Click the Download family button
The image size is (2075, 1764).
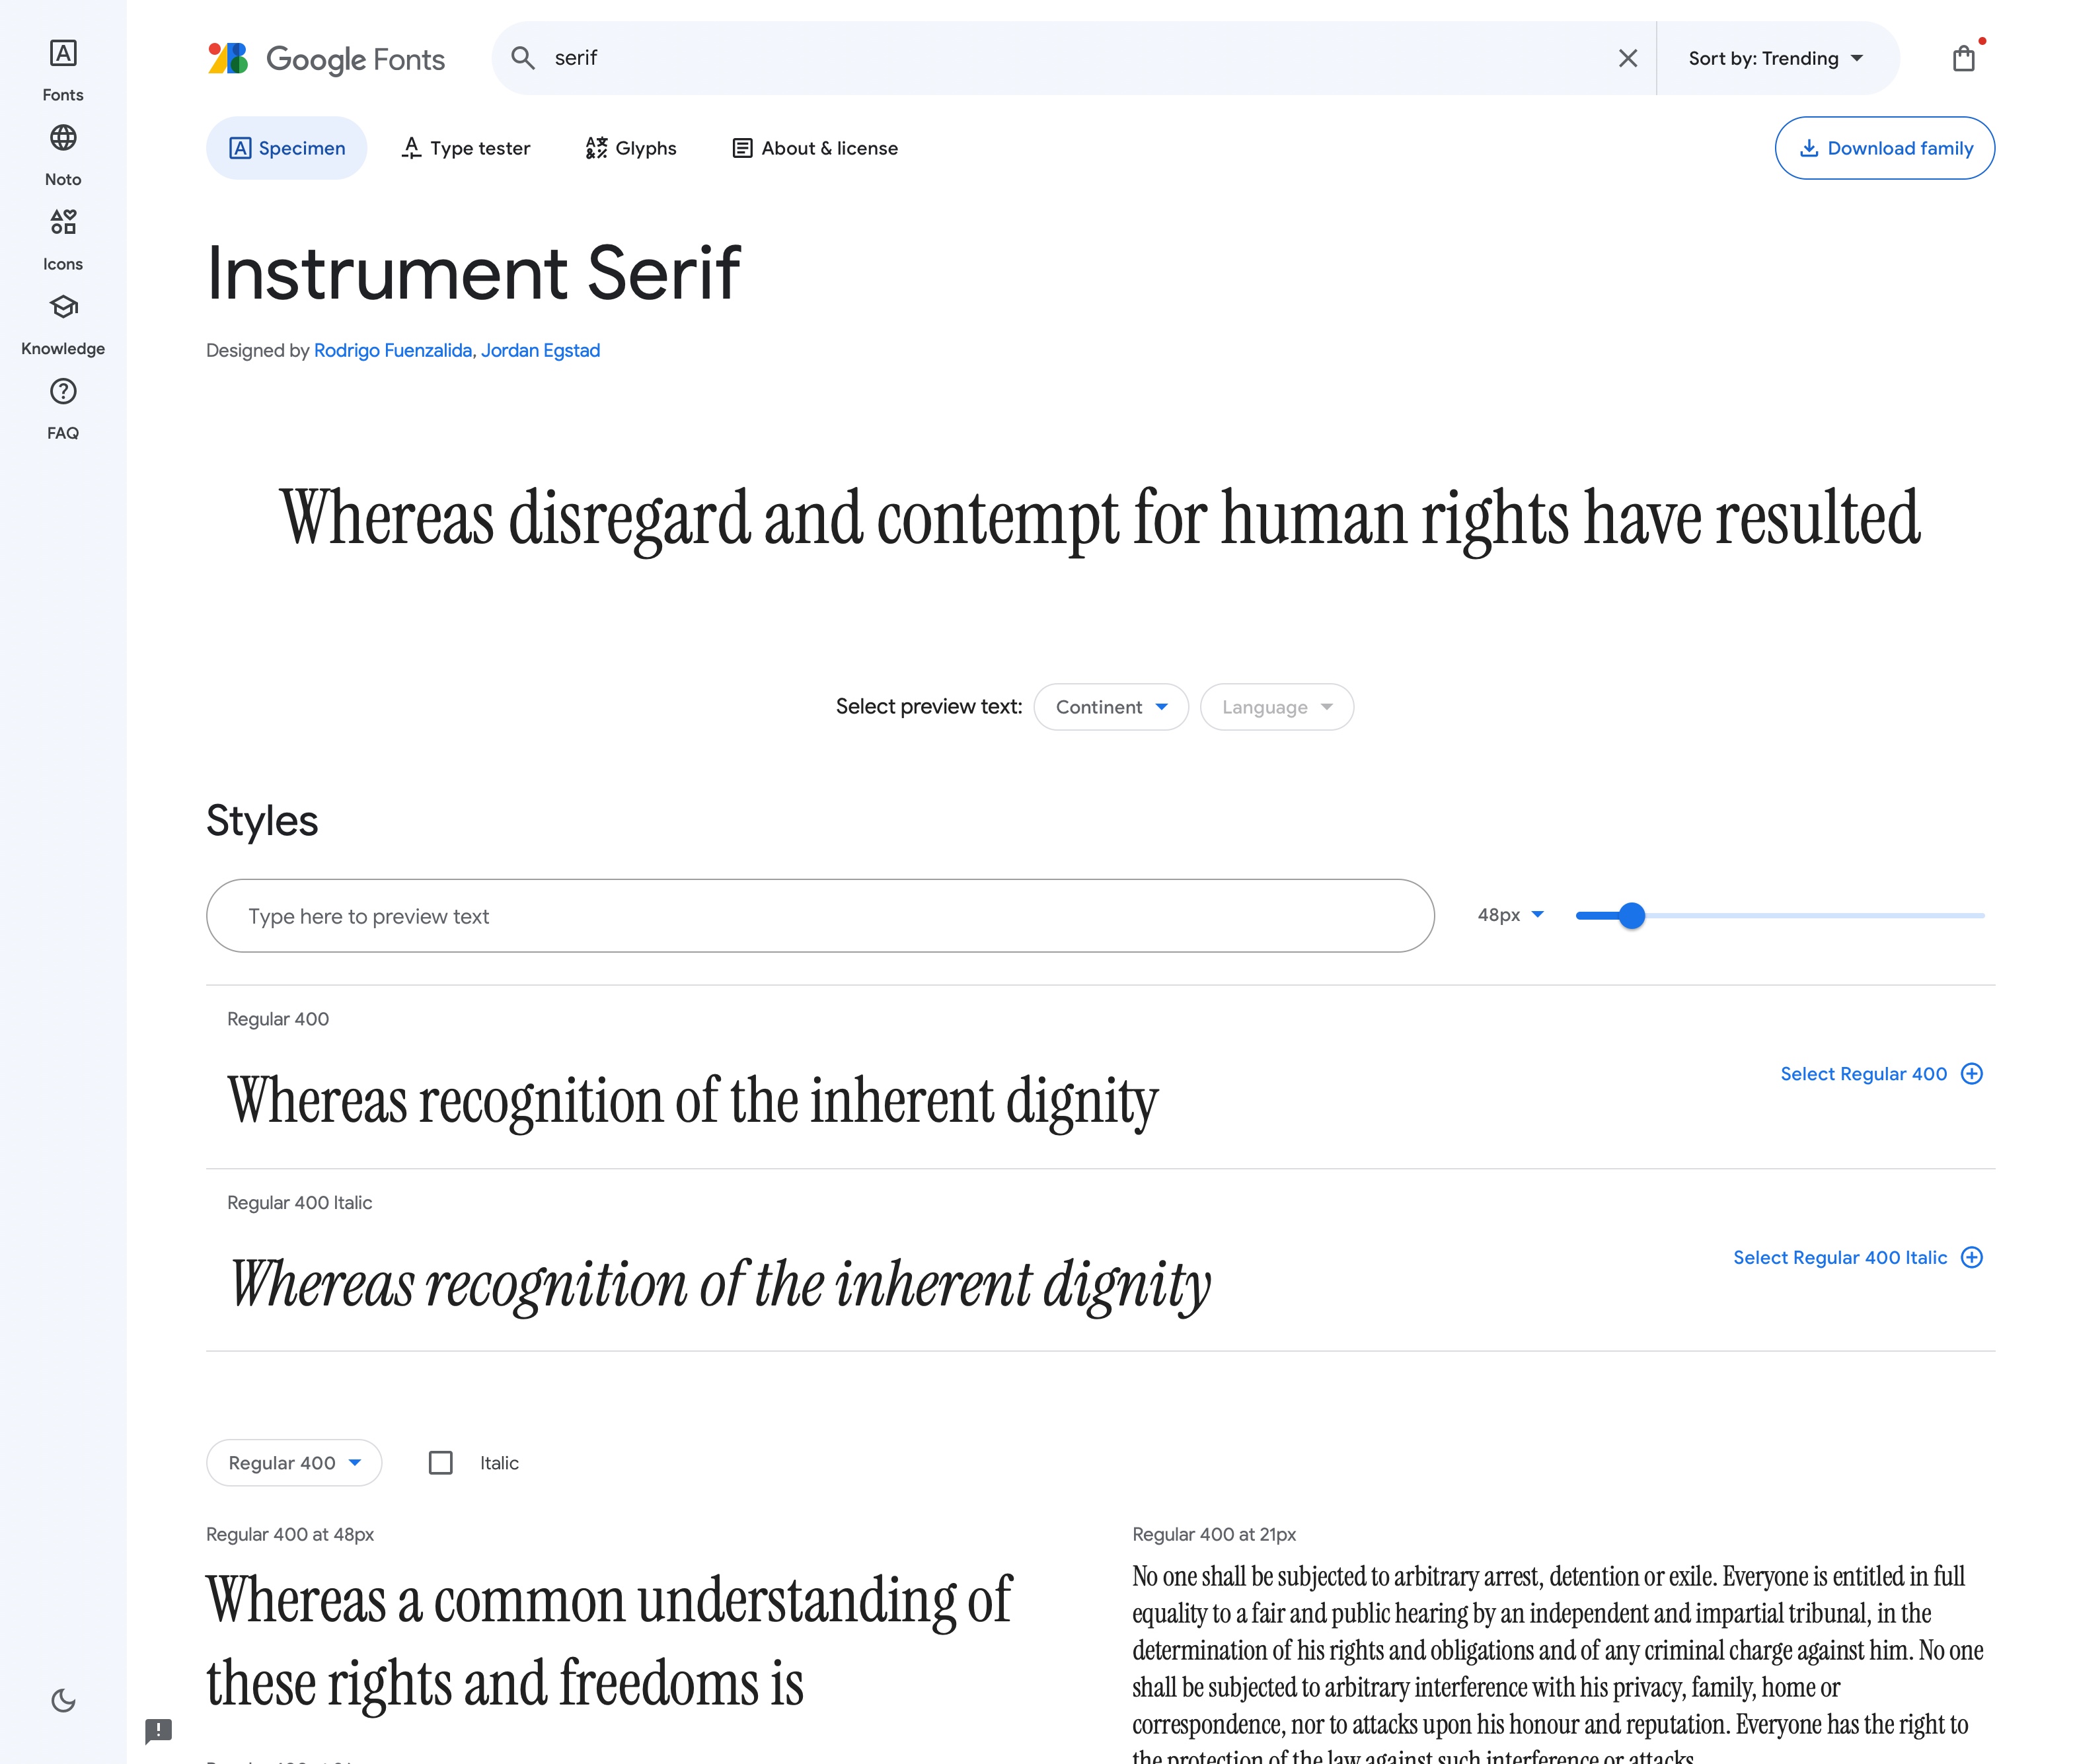pos(1884,148)
